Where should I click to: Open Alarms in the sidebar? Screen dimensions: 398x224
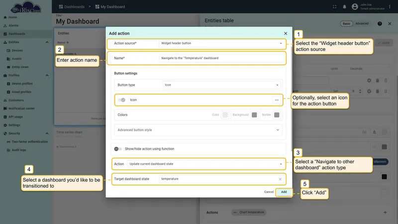pyautogui.click(x=13, y=25)
